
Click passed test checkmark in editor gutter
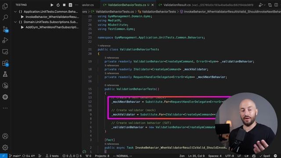[x=84, y=151]
